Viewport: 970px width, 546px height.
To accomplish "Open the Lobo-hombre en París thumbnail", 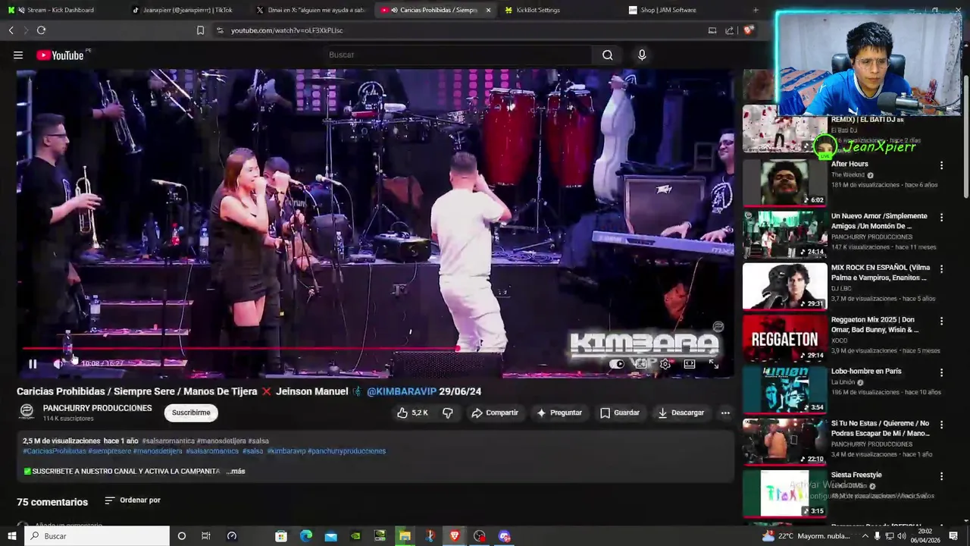I will (785, 390).
